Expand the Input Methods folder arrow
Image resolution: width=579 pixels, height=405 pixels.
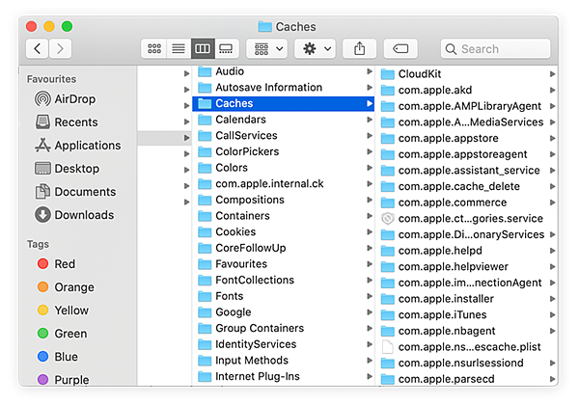370,360
